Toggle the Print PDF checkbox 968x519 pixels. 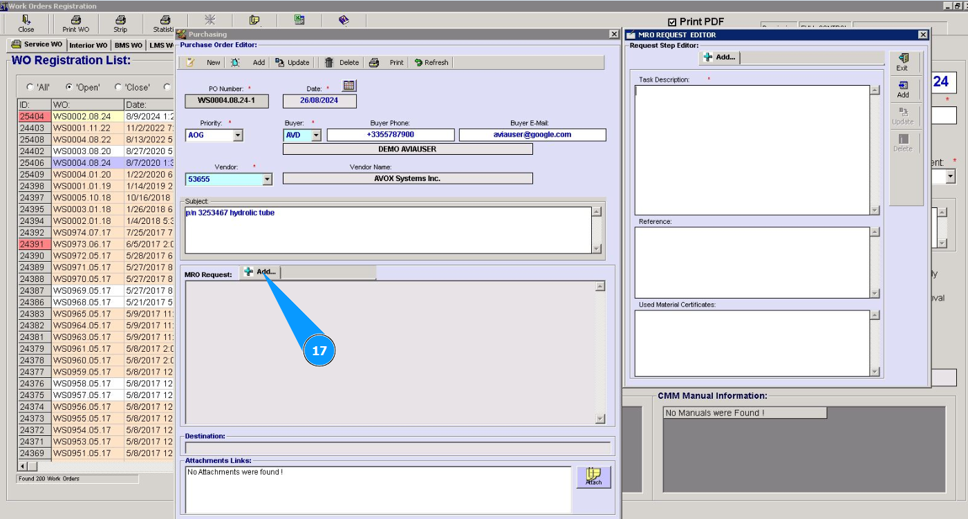672,22
